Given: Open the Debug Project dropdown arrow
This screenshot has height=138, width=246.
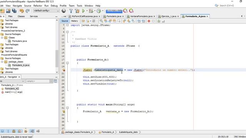Looking at the screenshot, I should coord(95,11).
